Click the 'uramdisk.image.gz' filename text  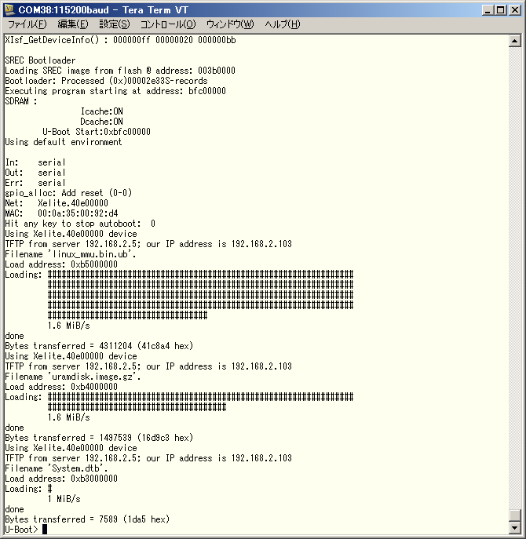[x=95, y=377]
